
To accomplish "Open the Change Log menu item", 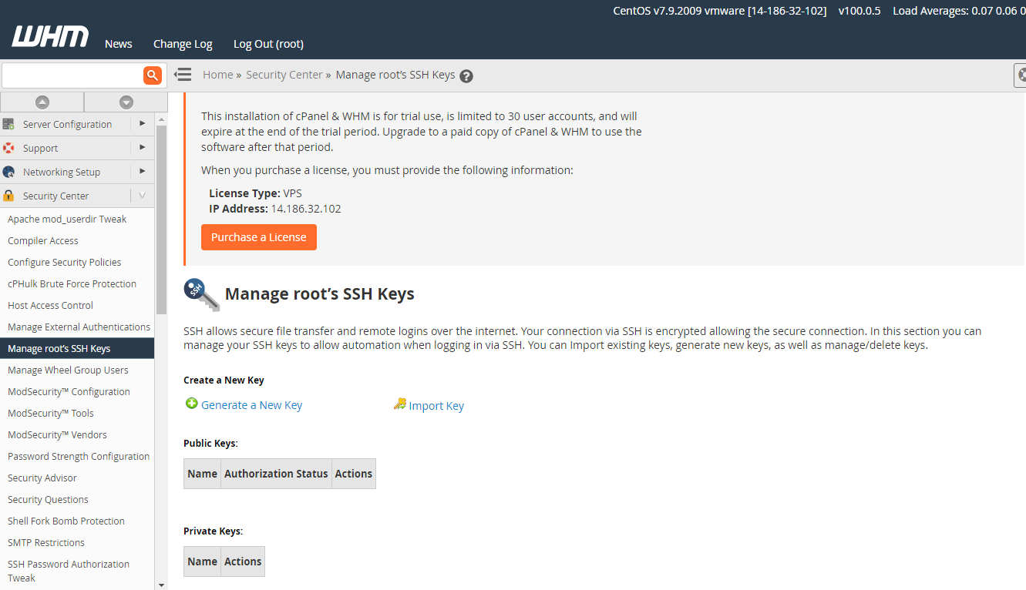I will tap(183, 44).
